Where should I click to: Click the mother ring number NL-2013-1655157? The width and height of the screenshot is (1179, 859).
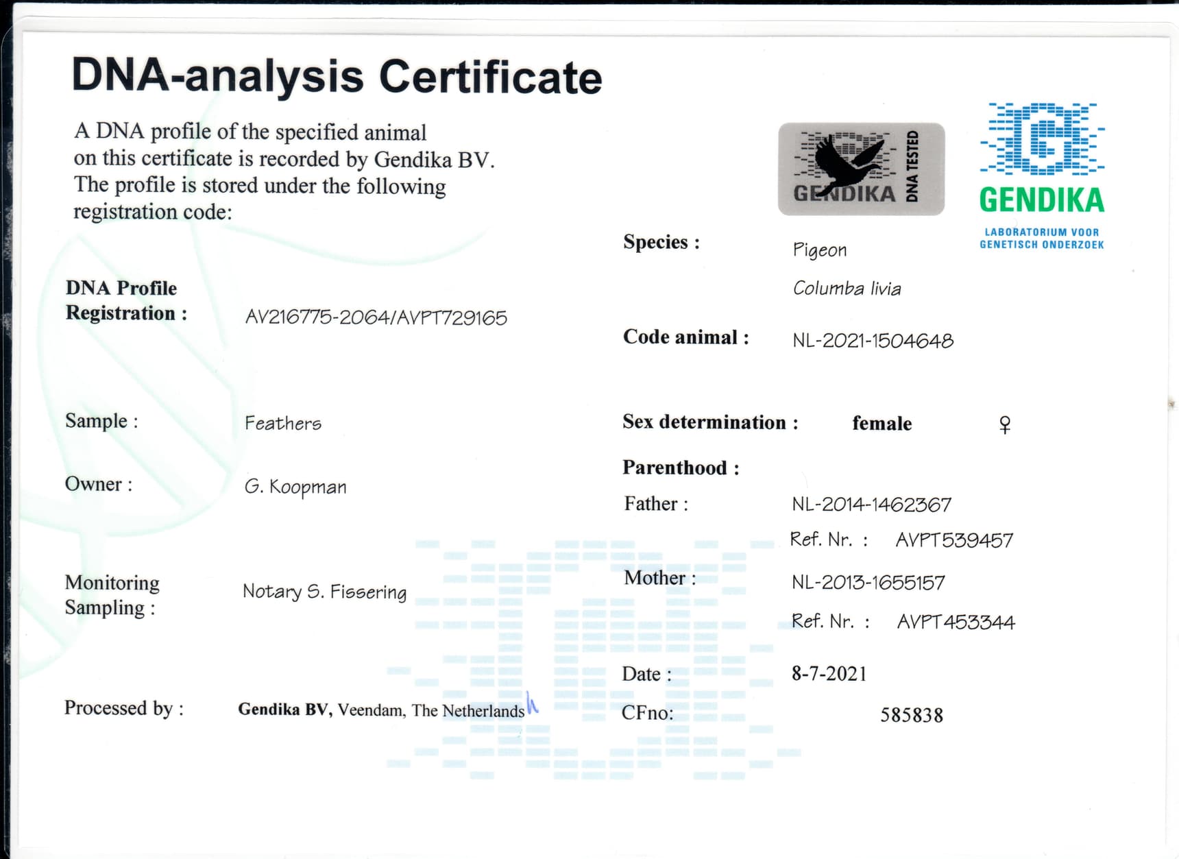[868, 583]
